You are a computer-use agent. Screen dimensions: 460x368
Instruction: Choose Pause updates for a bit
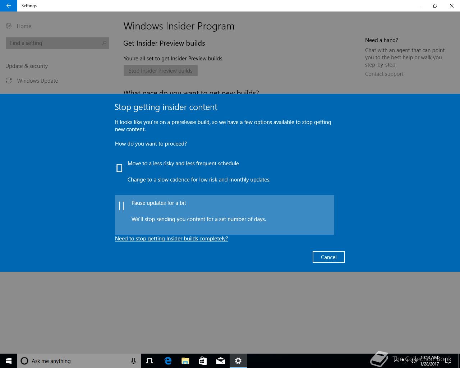coord(225,215)
